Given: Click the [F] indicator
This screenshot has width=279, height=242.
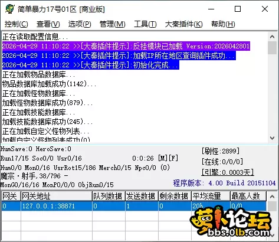Looking at the screenshot, I should coord(173,158).
